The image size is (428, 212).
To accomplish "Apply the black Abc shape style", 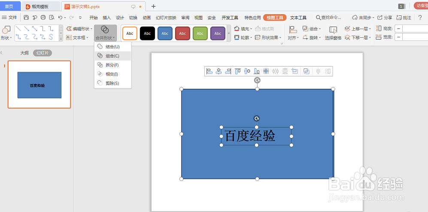I will coord(147,33).
